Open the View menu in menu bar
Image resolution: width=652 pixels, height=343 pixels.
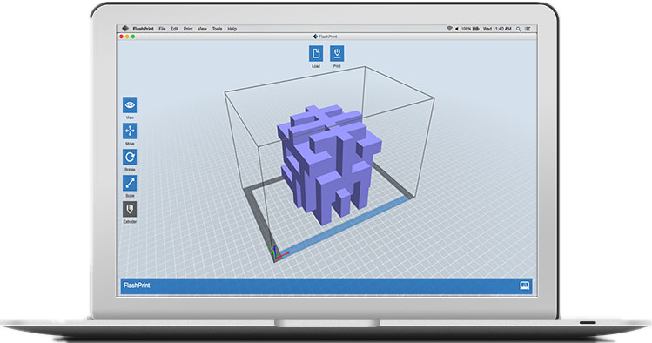202,29
